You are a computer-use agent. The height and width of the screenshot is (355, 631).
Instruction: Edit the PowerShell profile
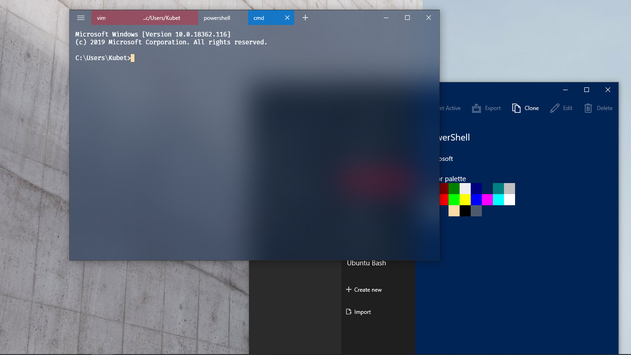(x=561, y=108)
